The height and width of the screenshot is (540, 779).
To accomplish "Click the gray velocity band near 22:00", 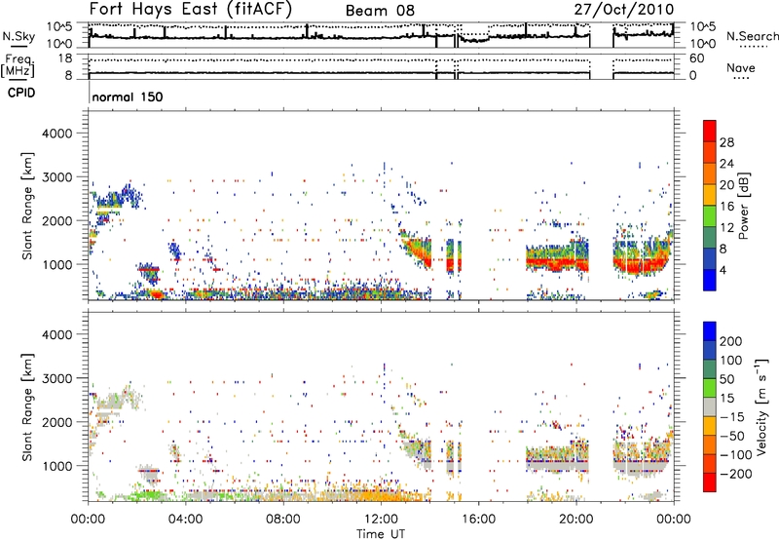I will click(639, 469).
